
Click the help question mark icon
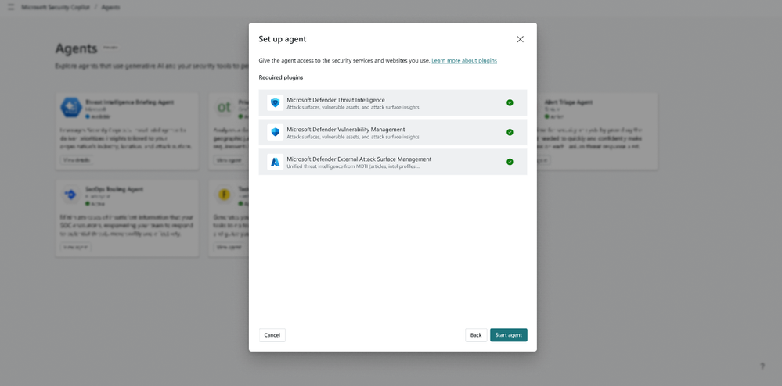(762, 366)
